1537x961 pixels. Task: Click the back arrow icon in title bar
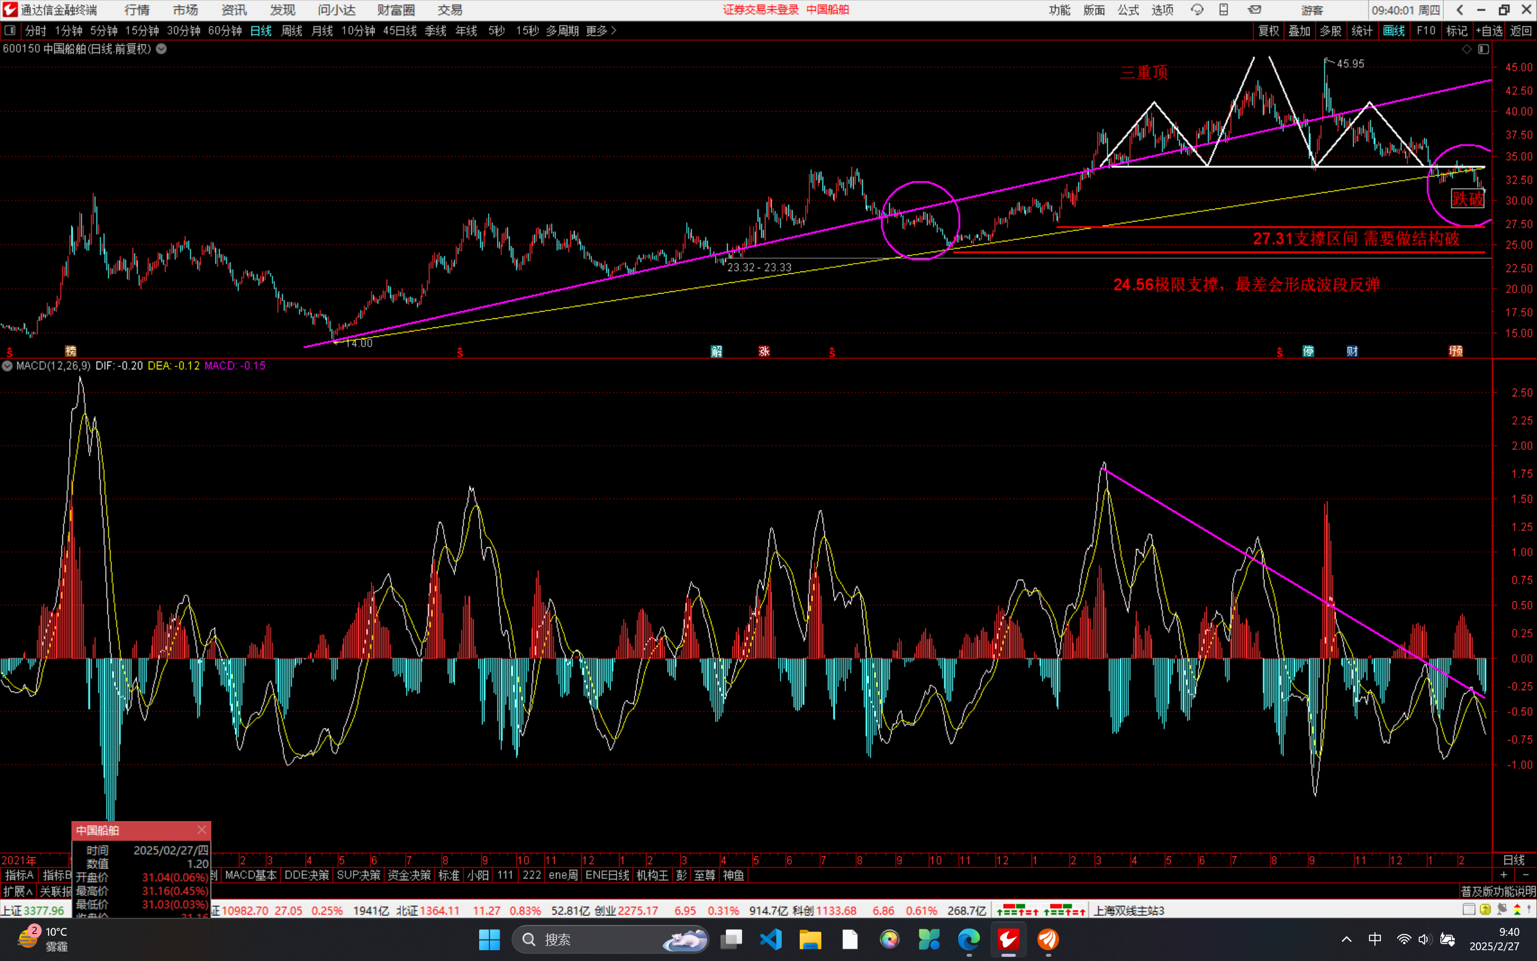tap(1460, 10)
